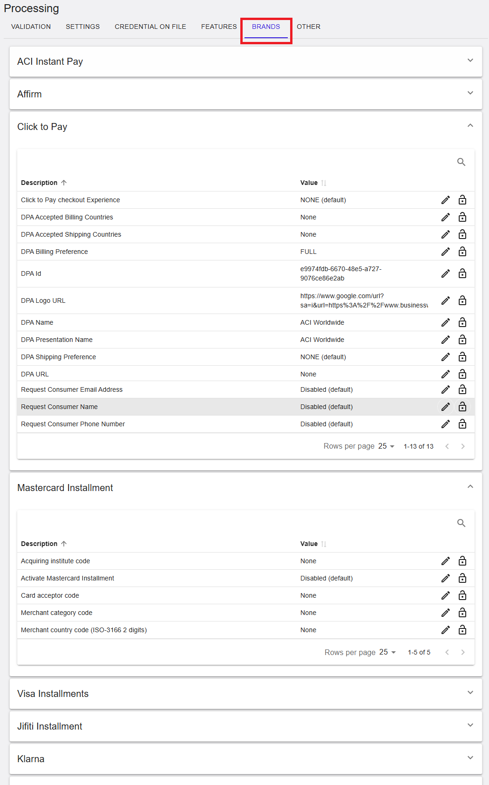Edit Click to Pay checkout Experience value
Image resolution: width=489 pixels, height=785 pixels.
point(446,200)
